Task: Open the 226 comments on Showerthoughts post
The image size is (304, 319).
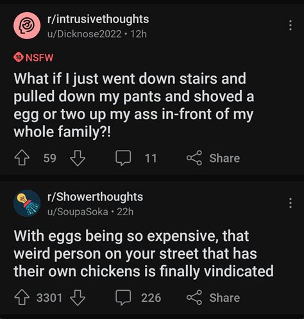Action: [x=123, y=297]
